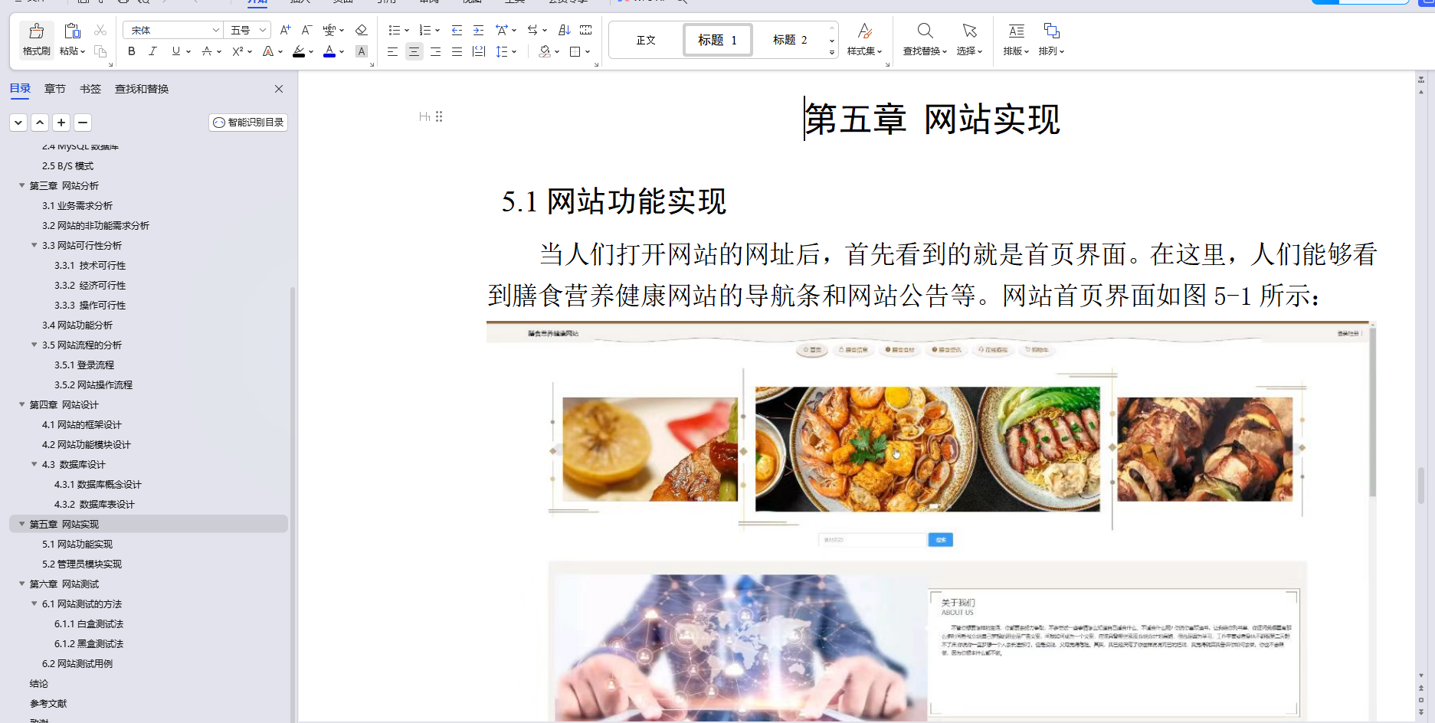Open the 样式集 style set tool
Image resolution: width=1435 pixels, height=723 pixels.
pos(864,40)
